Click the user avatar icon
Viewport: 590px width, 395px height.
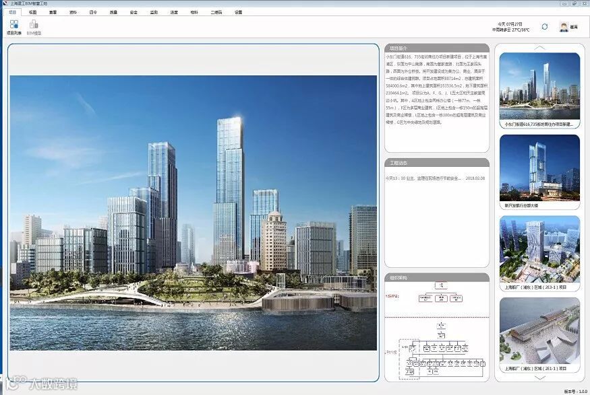pyautogui.click(x=564, y=27)
